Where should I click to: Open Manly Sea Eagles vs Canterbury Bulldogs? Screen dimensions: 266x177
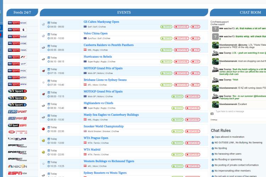pos(111,115)
